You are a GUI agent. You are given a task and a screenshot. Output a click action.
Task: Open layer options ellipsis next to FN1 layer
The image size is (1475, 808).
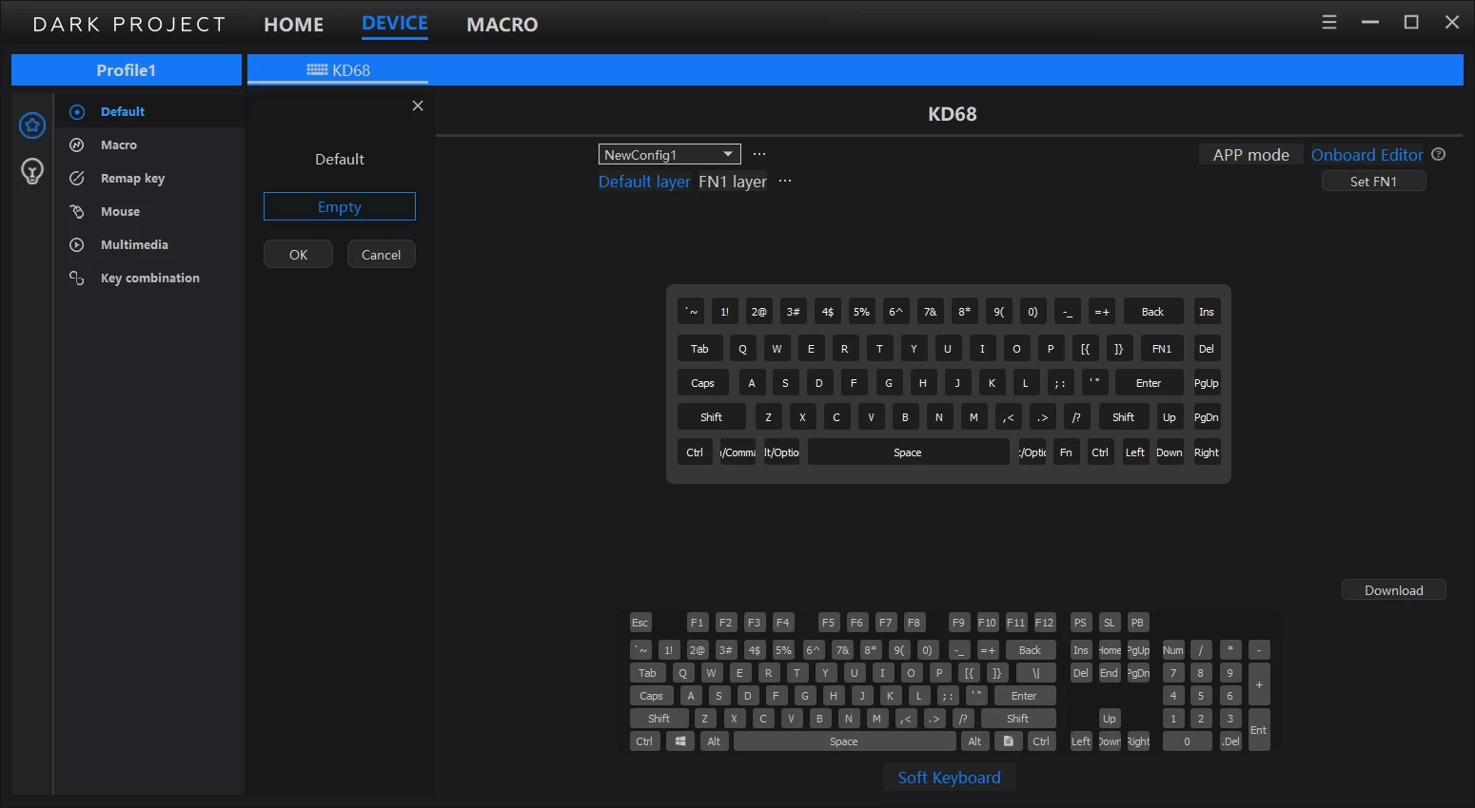coord(785,181)
